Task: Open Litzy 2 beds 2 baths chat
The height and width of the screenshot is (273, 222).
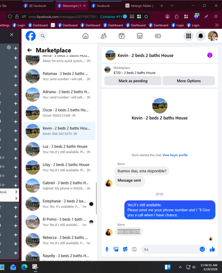Action: (x=59, y=167)
